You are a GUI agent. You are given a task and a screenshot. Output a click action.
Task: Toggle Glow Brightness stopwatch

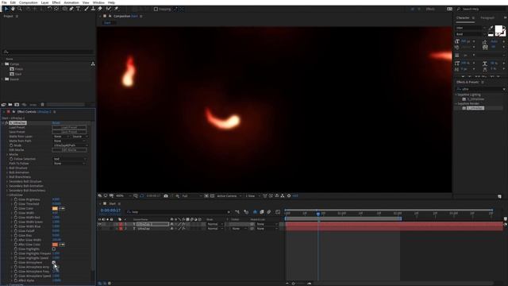pos(16,199)
